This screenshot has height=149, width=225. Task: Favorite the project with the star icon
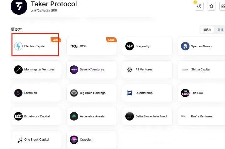pyautogui.click(x=211, y=6)
